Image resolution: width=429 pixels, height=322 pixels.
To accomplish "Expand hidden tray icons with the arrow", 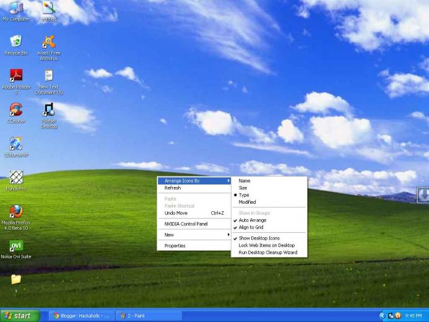I will (x=382, y=316).
